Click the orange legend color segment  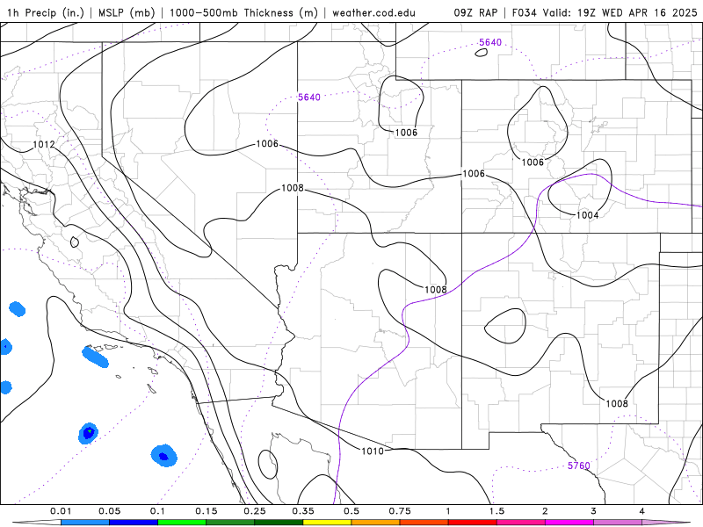(376, 523)
